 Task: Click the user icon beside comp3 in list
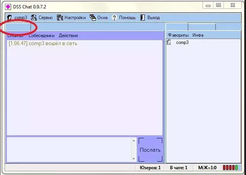169,42
